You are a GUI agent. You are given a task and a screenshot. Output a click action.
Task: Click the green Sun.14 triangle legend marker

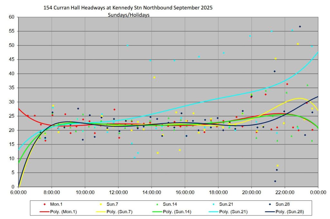pyautogui.click(x=157, y=204)
